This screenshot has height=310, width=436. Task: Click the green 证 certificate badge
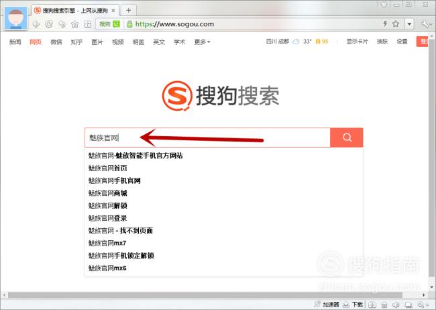tap(116, 24)
